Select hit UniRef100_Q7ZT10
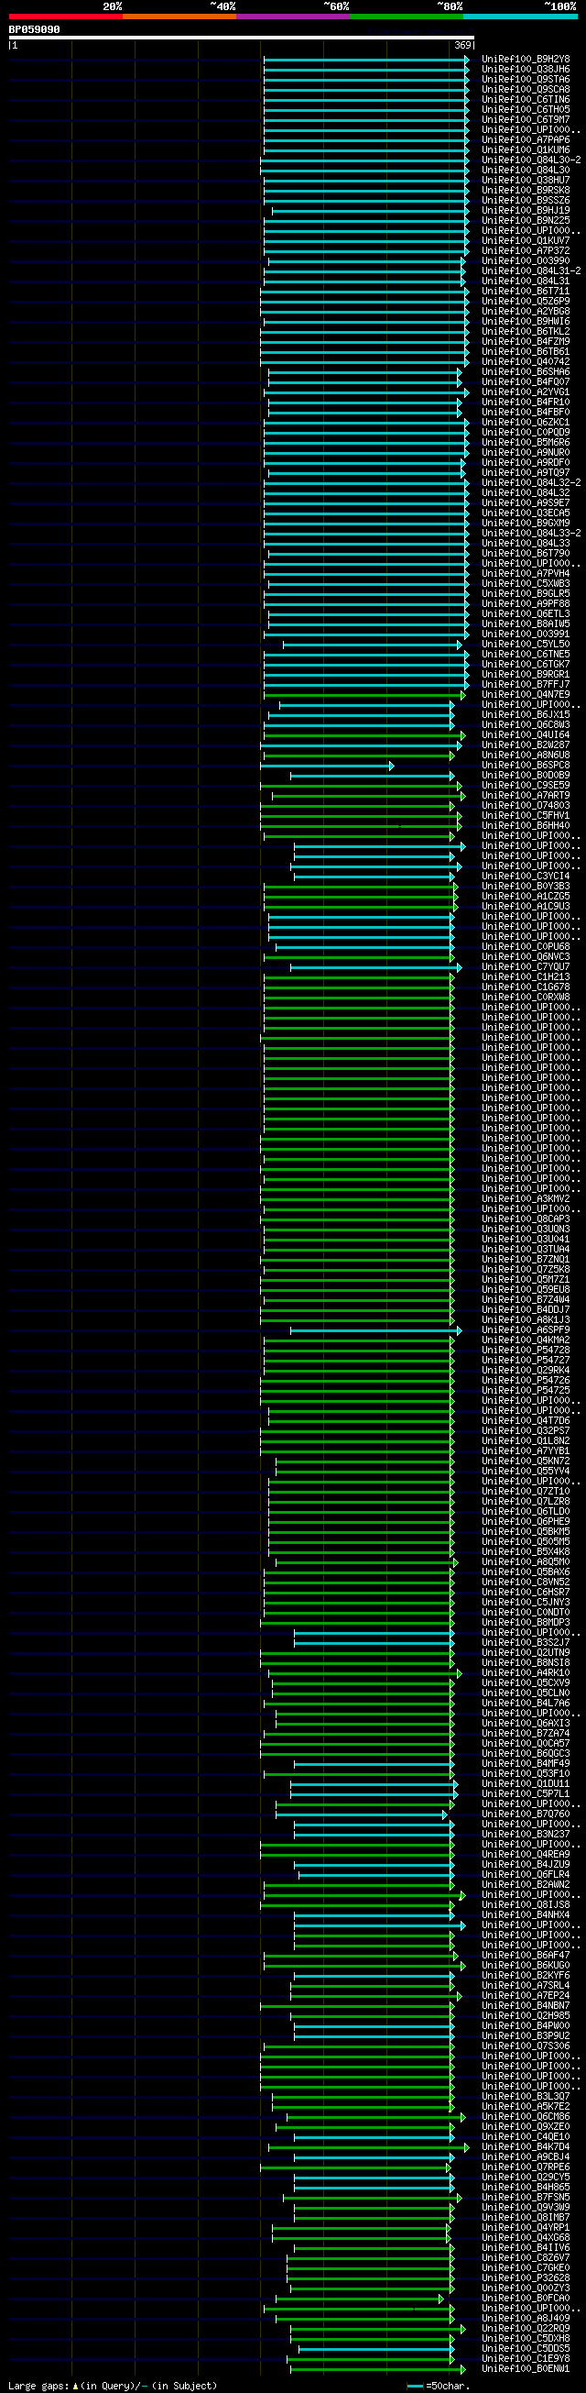This screenshot has width=586, height=2393. click(526, 1492)
